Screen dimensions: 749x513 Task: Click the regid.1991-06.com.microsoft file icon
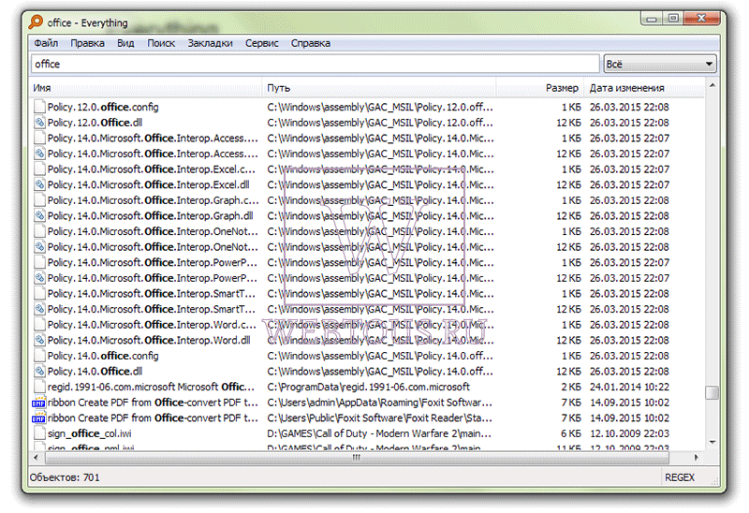coord(39,387)
